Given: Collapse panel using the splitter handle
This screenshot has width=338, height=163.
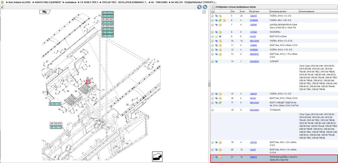Looking at the screenshot, I should pos(209,84).
